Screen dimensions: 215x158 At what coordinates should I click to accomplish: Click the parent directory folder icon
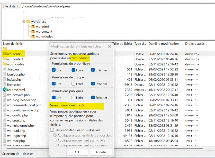(x=5, y=49)
